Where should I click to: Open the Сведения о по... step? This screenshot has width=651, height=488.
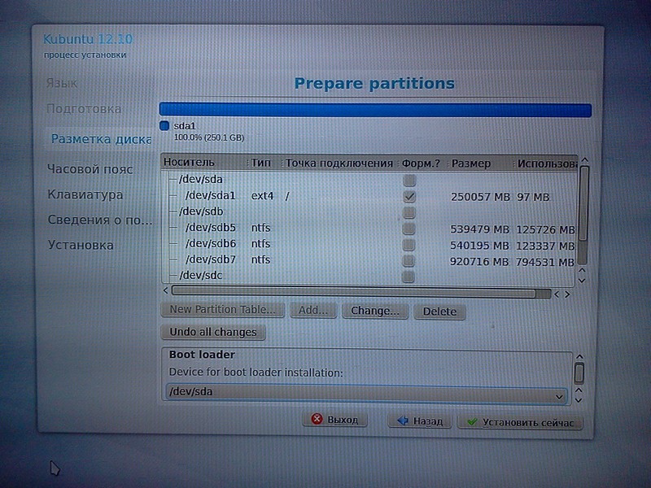coord(100,220)
